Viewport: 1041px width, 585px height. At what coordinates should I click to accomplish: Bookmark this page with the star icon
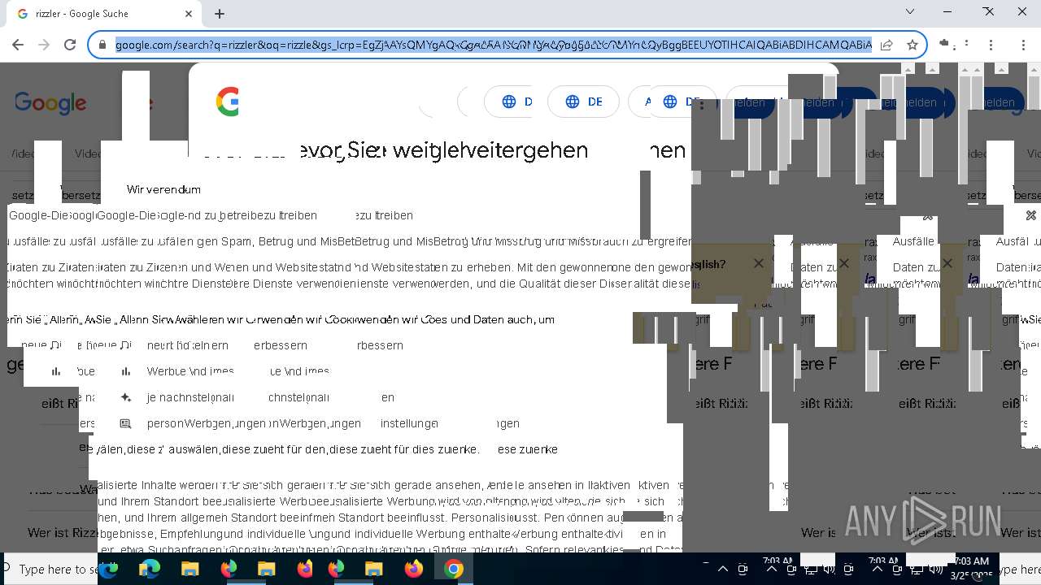(913, 45)
